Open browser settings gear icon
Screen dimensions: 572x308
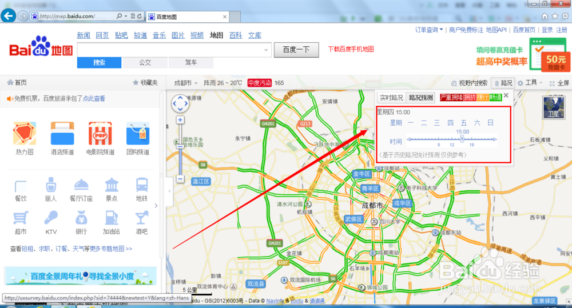tap(565, 16)
